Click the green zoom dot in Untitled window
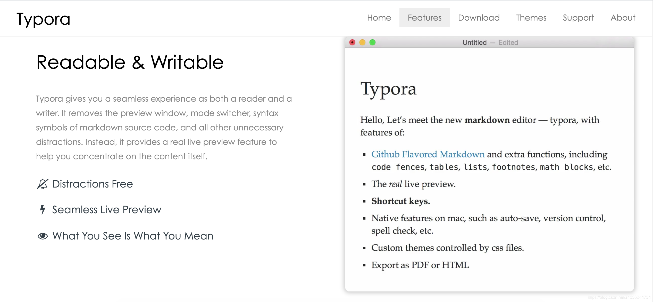The height and width of the screenshot is (302, 653). click(372, 42)
